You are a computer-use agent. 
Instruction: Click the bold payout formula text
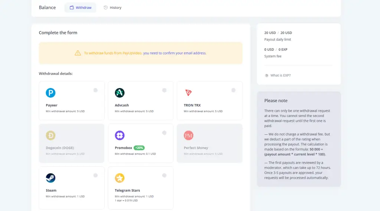point(295,152)
